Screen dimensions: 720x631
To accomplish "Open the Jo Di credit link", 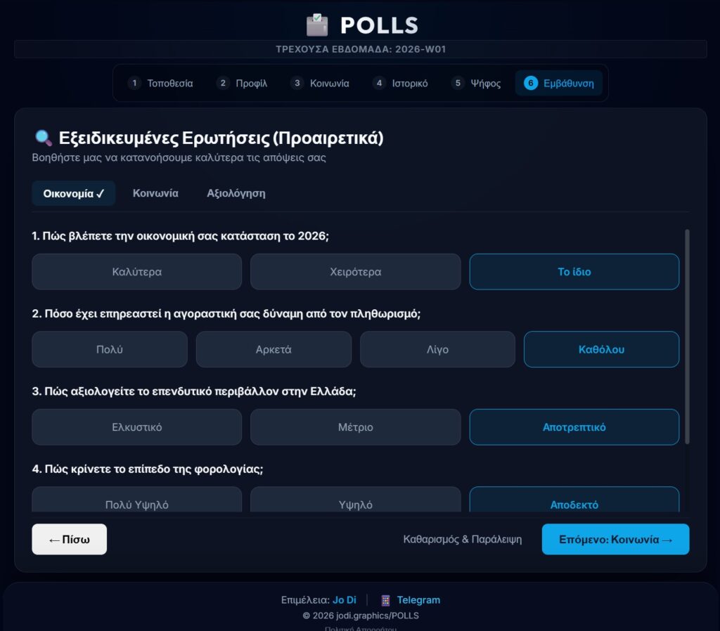I will (x=344, y=600).
